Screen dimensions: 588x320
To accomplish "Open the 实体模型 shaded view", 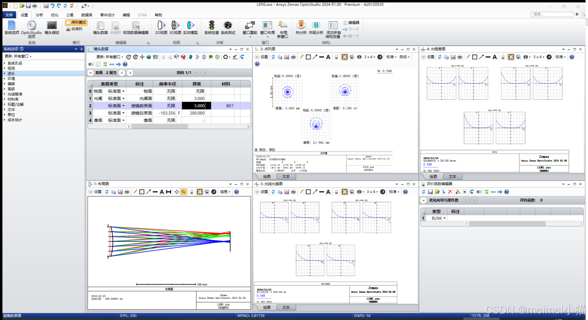I will click(x=190, y=28).
